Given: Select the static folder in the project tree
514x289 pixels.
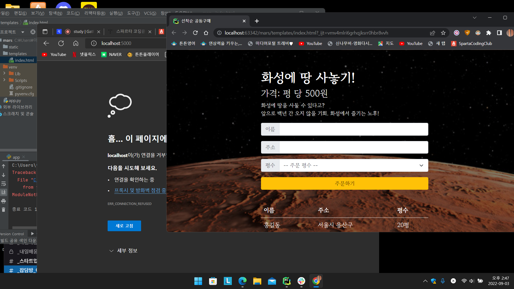Looking at the screenshot, I should click(x=11, y=47).
